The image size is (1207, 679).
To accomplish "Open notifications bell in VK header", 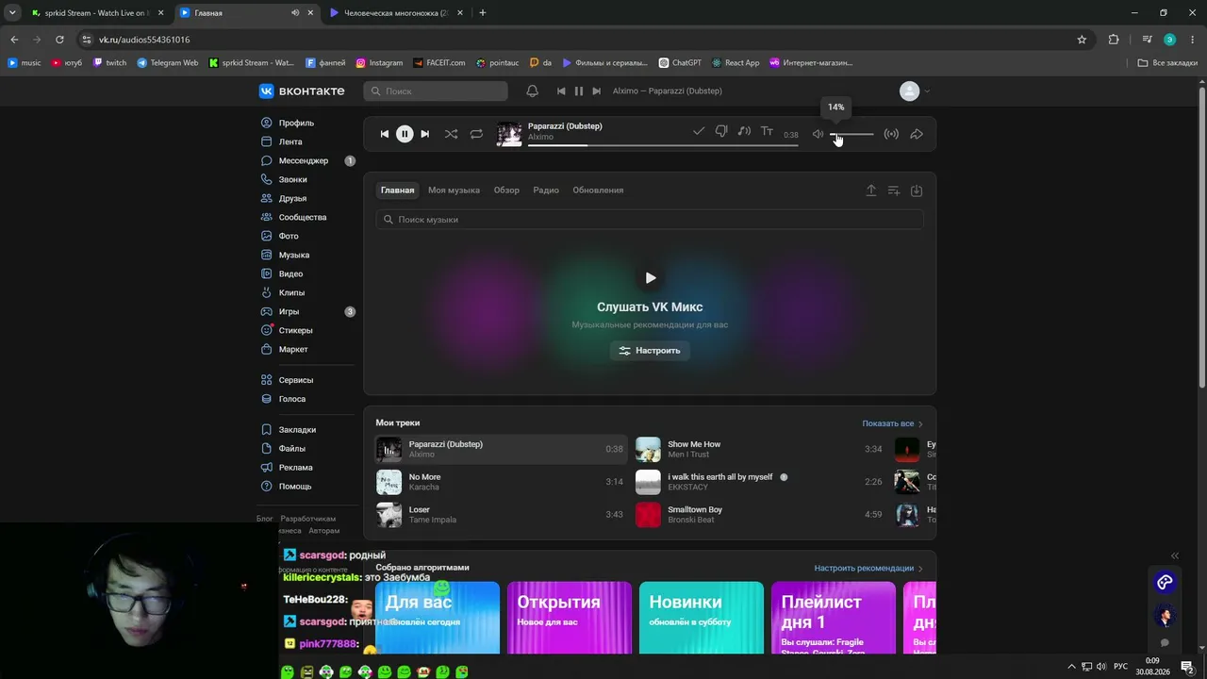I will click(x=532, y=91).
